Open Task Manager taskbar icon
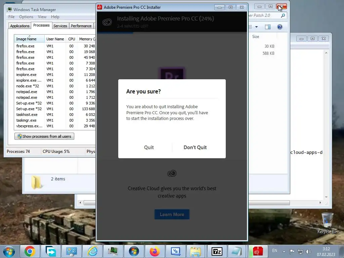The width and height of the screenshot is (344, 258). pyautogui.click(x=113, y=251)
